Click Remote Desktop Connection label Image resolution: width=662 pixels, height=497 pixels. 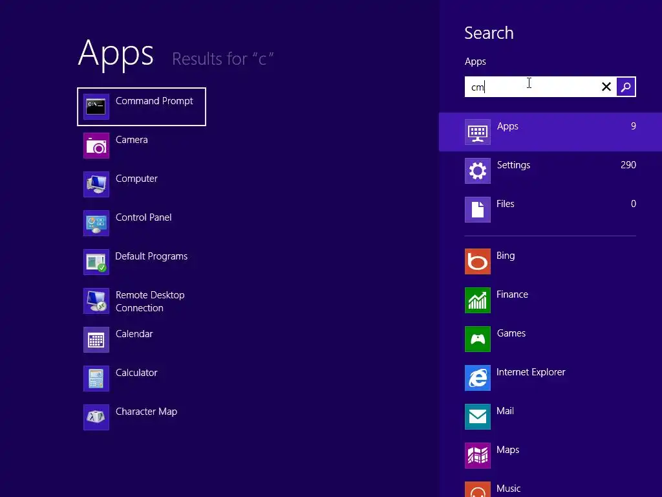coord(150,302)
